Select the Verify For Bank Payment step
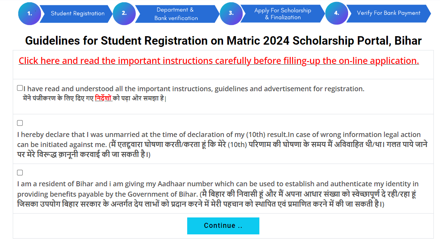Image resolution: width=440 pixels, height=239 pixels. point(388,13)
